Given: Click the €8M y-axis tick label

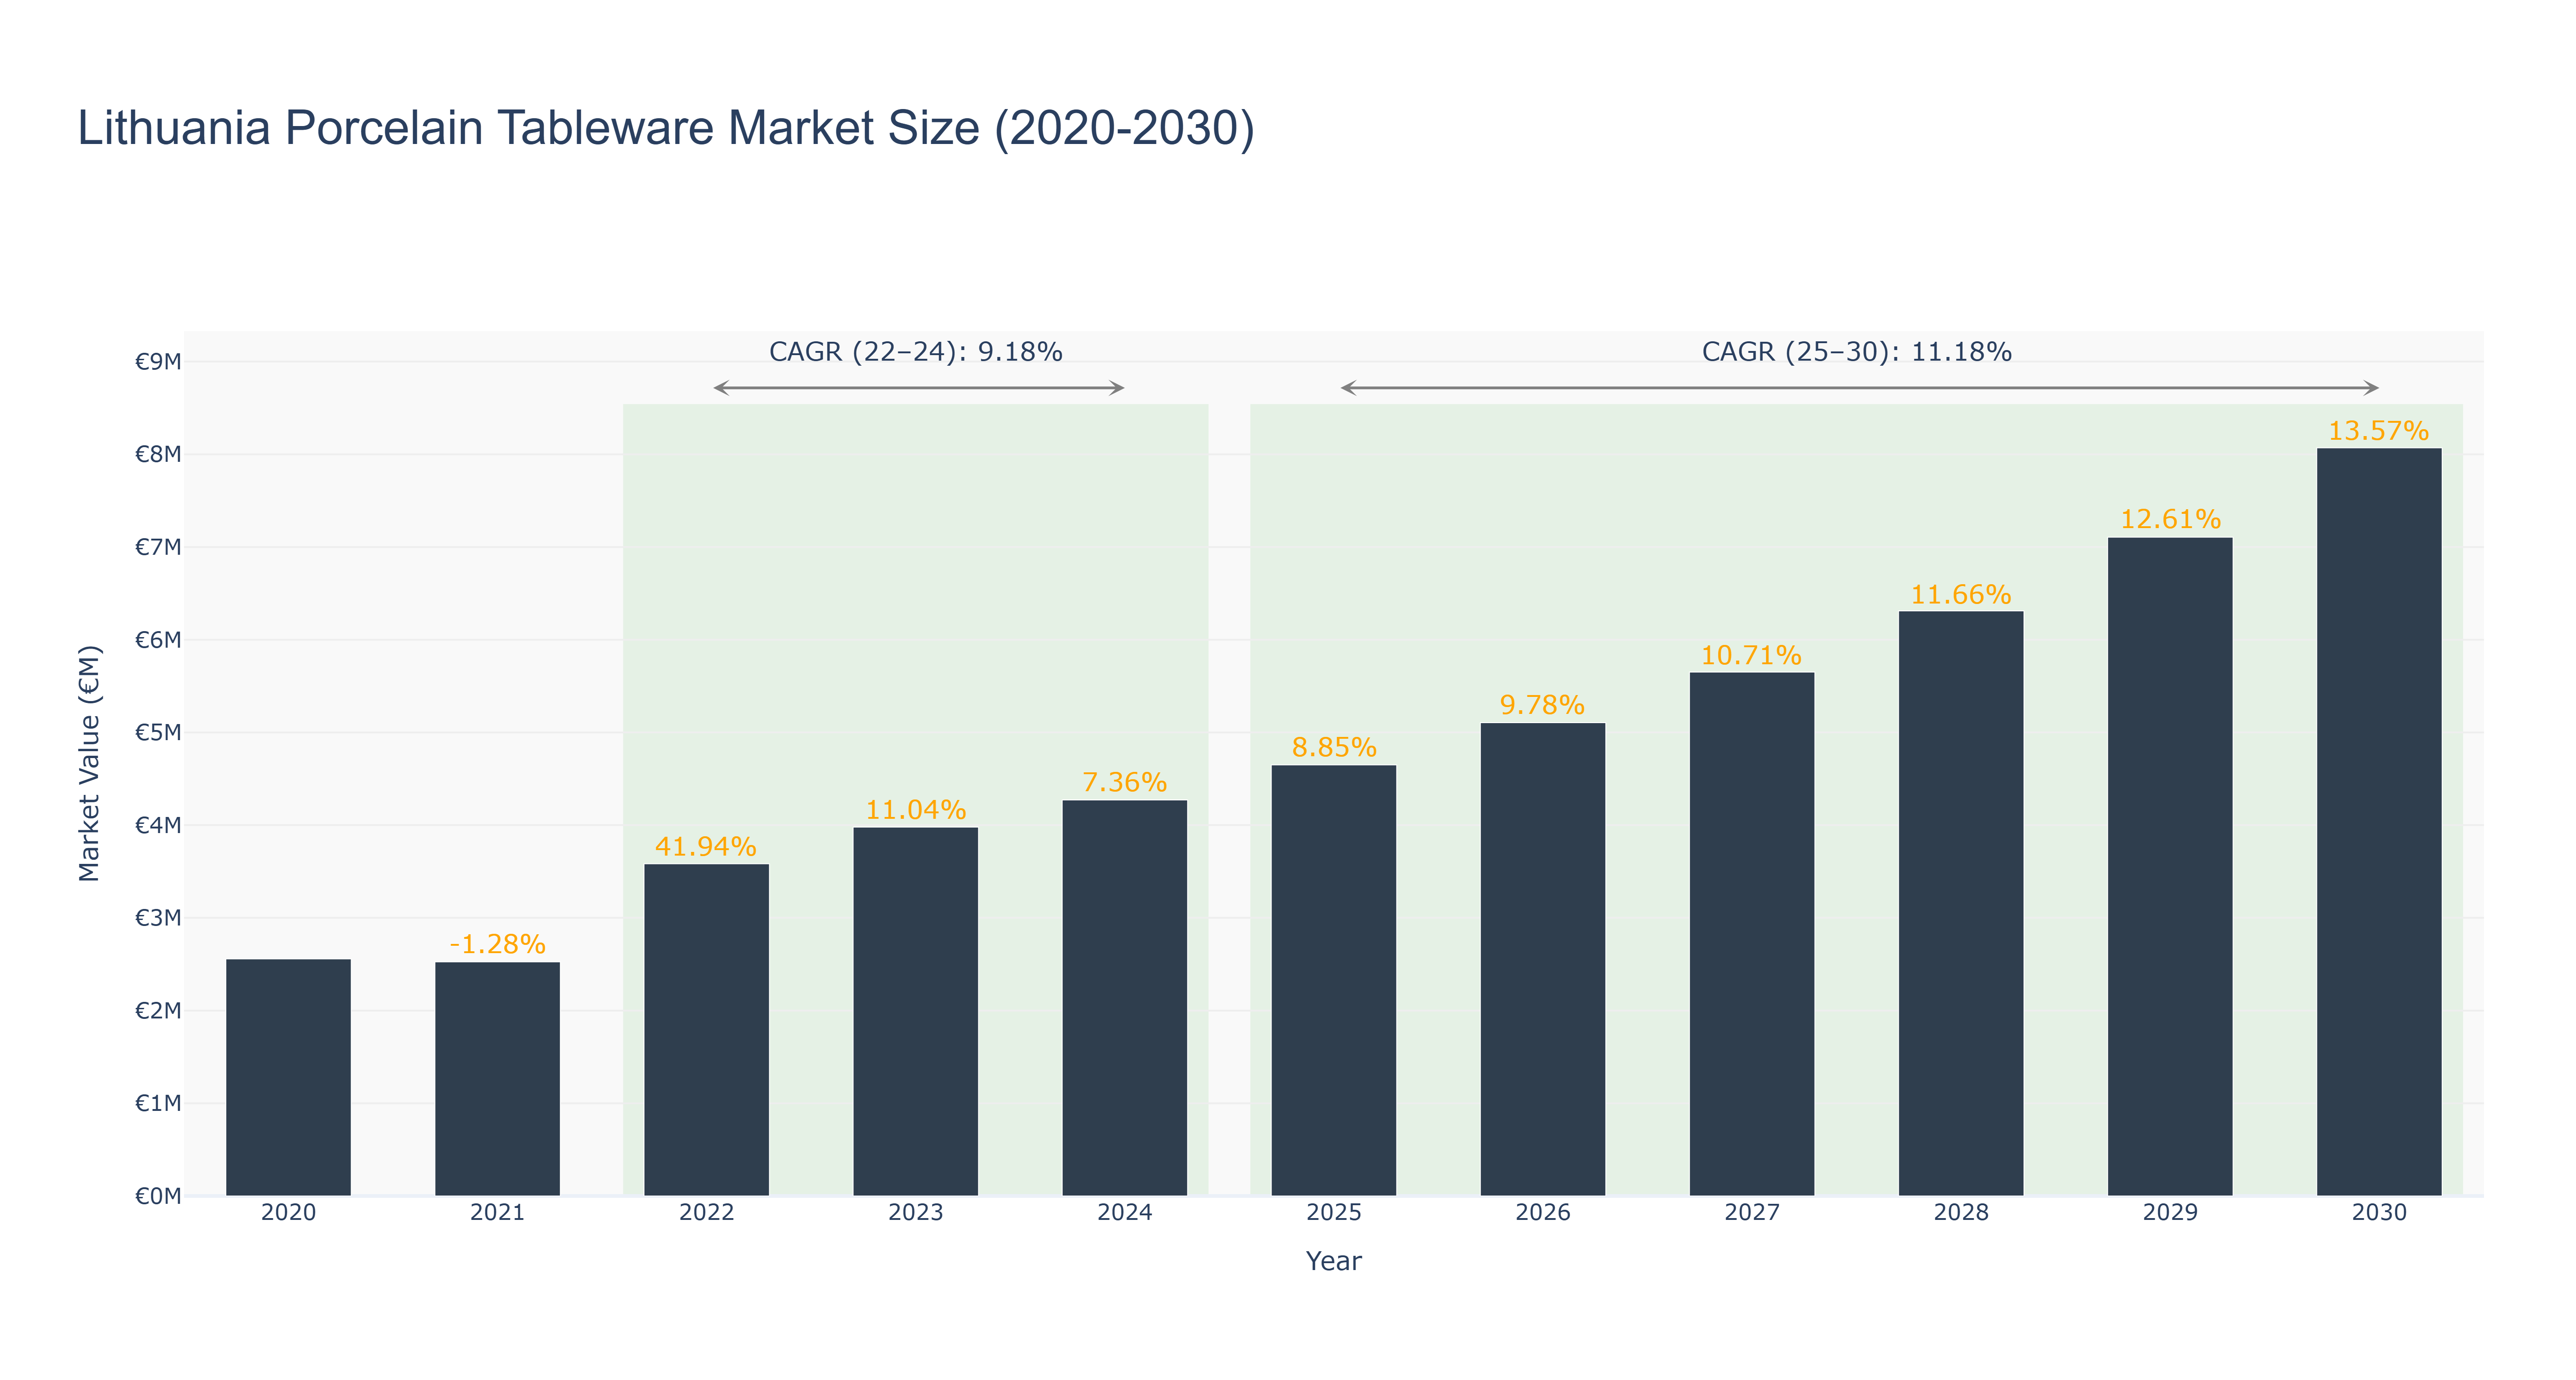Looking at the screenshot, I should click(158, 454).
